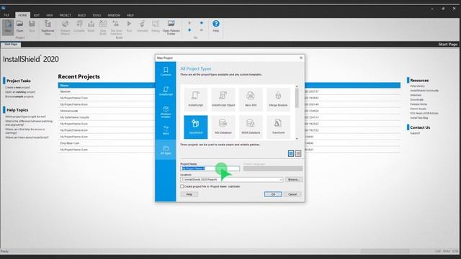Select the Transform project type tile

[278, 127]
